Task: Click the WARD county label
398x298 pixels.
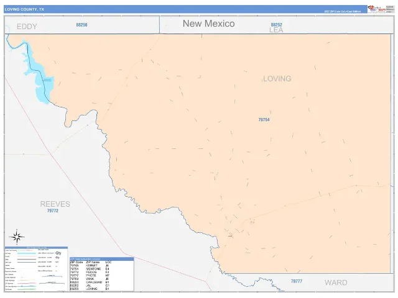Action: click(336, 282)
